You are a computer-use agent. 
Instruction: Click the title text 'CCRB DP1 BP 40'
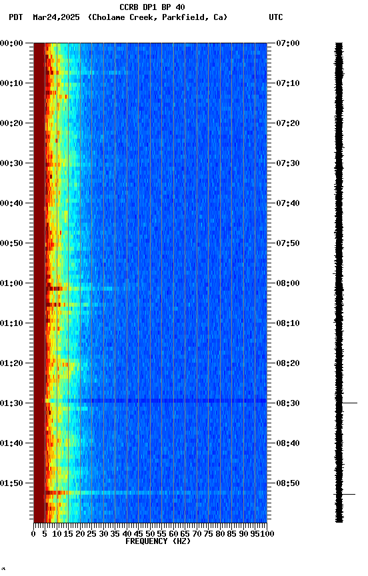pyautogui.click(x=152, y=7)
